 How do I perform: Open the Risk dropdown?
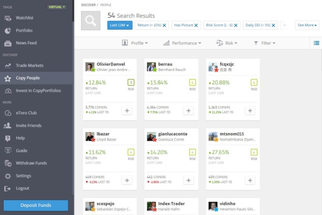[227, 43]
